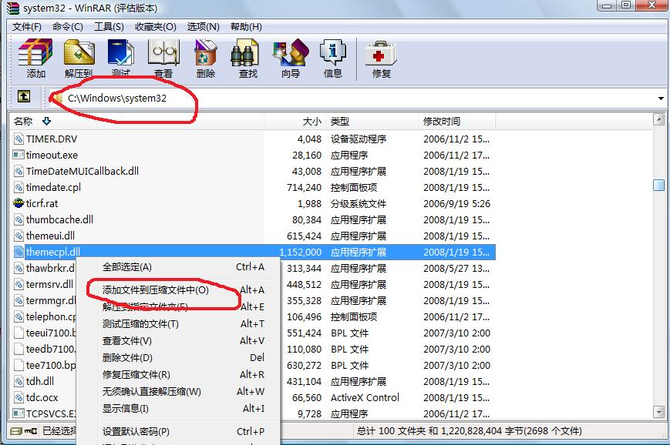Click the tdc.ocx file icon
Screen dimensions: 670x445
click(19, 397)
